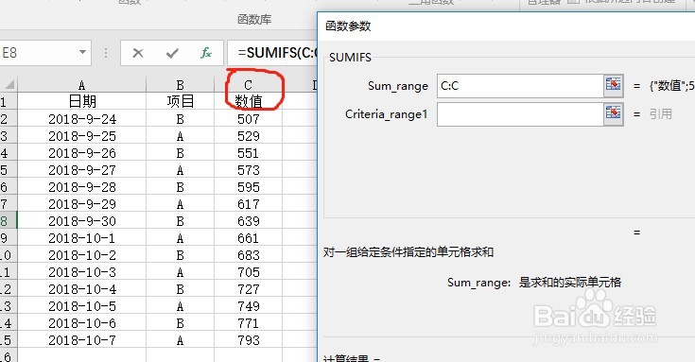This screenshot has width=695, height=362.
Task: Click value cell 661
Action: (x=248, y=238)
